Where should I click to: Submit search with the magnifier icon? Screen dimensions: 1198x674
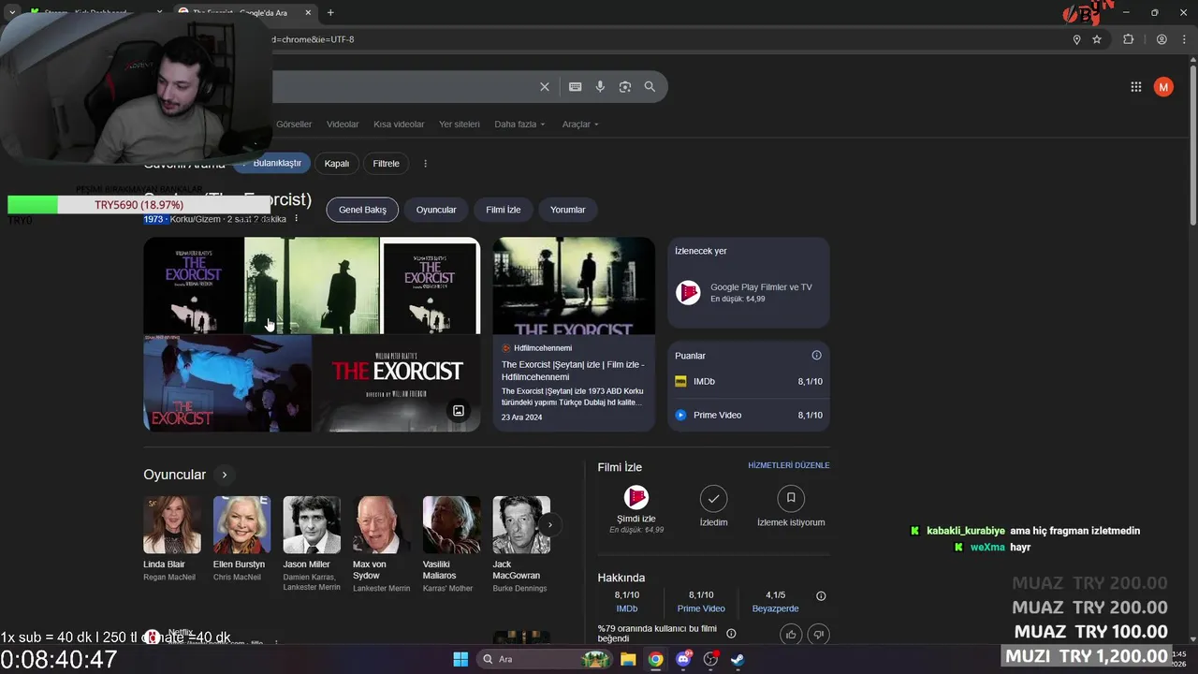[650, 87]
